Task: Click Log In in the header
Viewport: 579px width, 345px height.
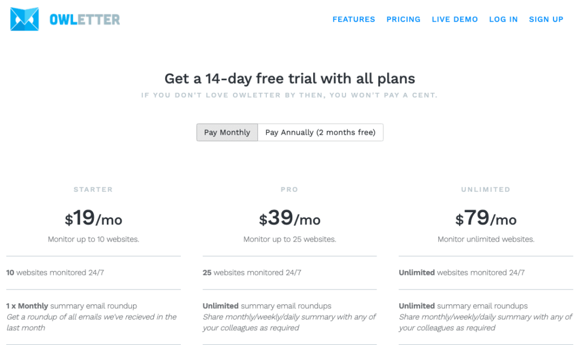Action: [503, 19]
